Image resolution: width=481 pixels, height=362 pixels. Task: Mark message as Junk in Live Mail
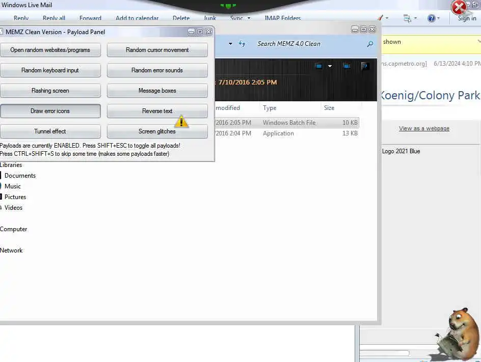(x=210, y=18)
